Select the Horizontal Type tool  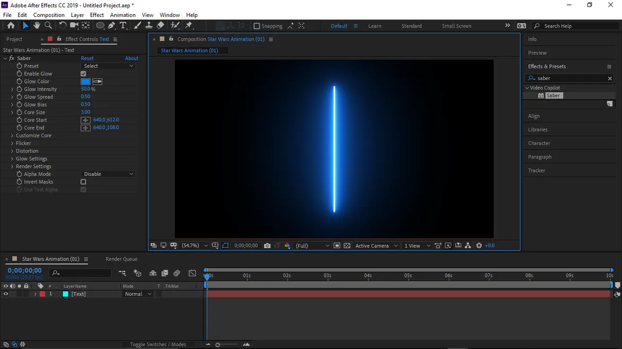click(x=123, y=26)
